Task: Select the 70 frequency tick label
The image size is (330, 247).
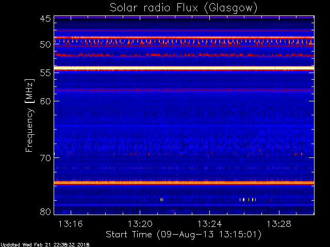Action: (x=45, y=158)
